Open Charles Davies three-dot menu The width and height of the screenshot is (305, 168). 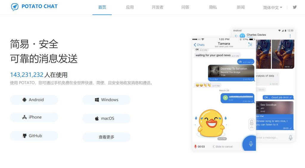click(x=290, y=36)
